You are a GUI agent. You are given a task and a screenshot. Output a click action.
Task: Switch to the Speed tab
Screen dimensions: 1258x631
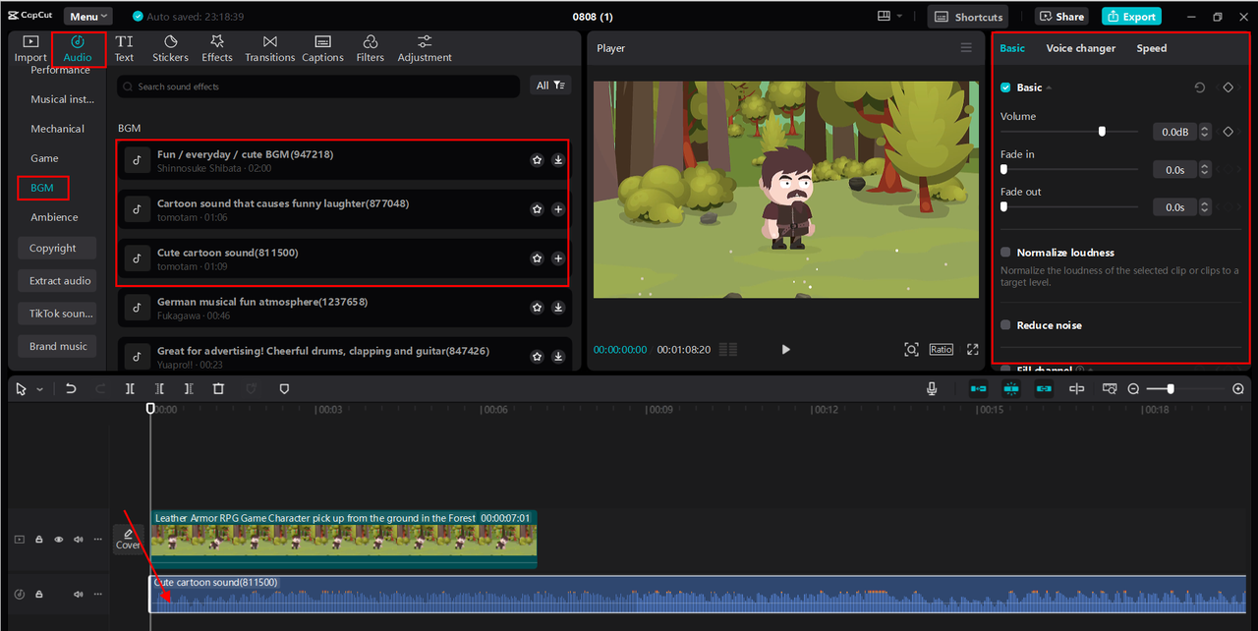pos(1152,48)
